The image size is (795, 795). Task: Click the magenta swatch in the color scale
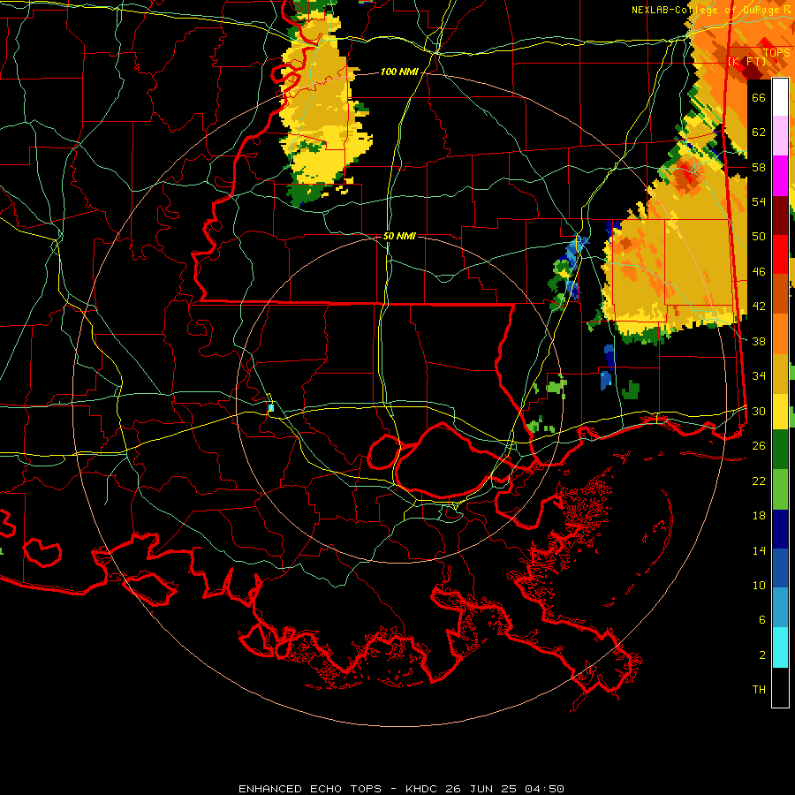[780, 176]
